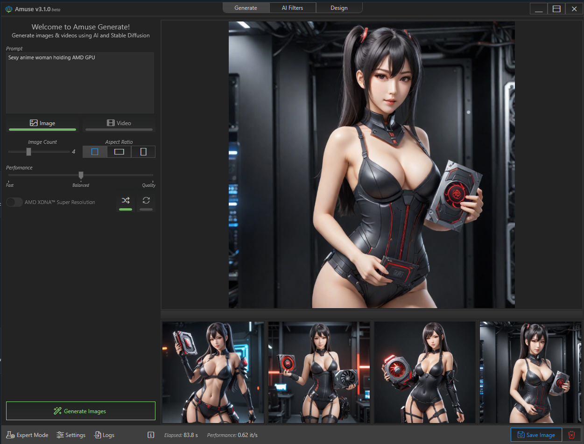Screen dimensions: 584x444
Task: Click the 'Balanced' performance label
Action: click(x=81, y=185)
